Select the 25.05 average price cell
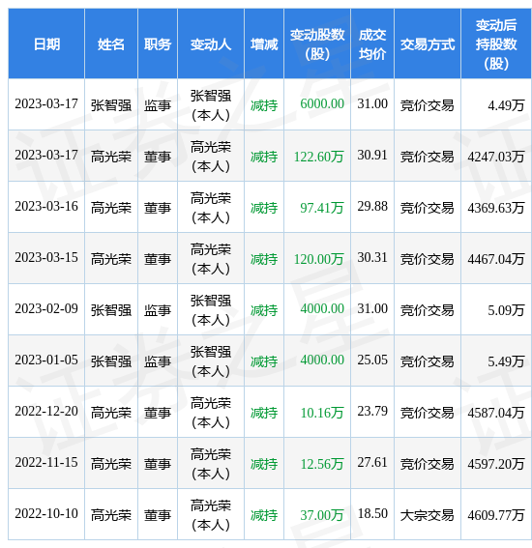Viewport: 532px width, 548px height. (372, 360)
